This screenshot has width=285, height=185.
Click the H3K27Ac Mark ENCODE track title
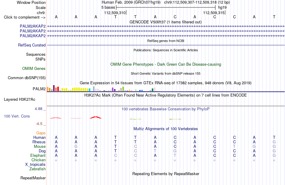[166, 95]
